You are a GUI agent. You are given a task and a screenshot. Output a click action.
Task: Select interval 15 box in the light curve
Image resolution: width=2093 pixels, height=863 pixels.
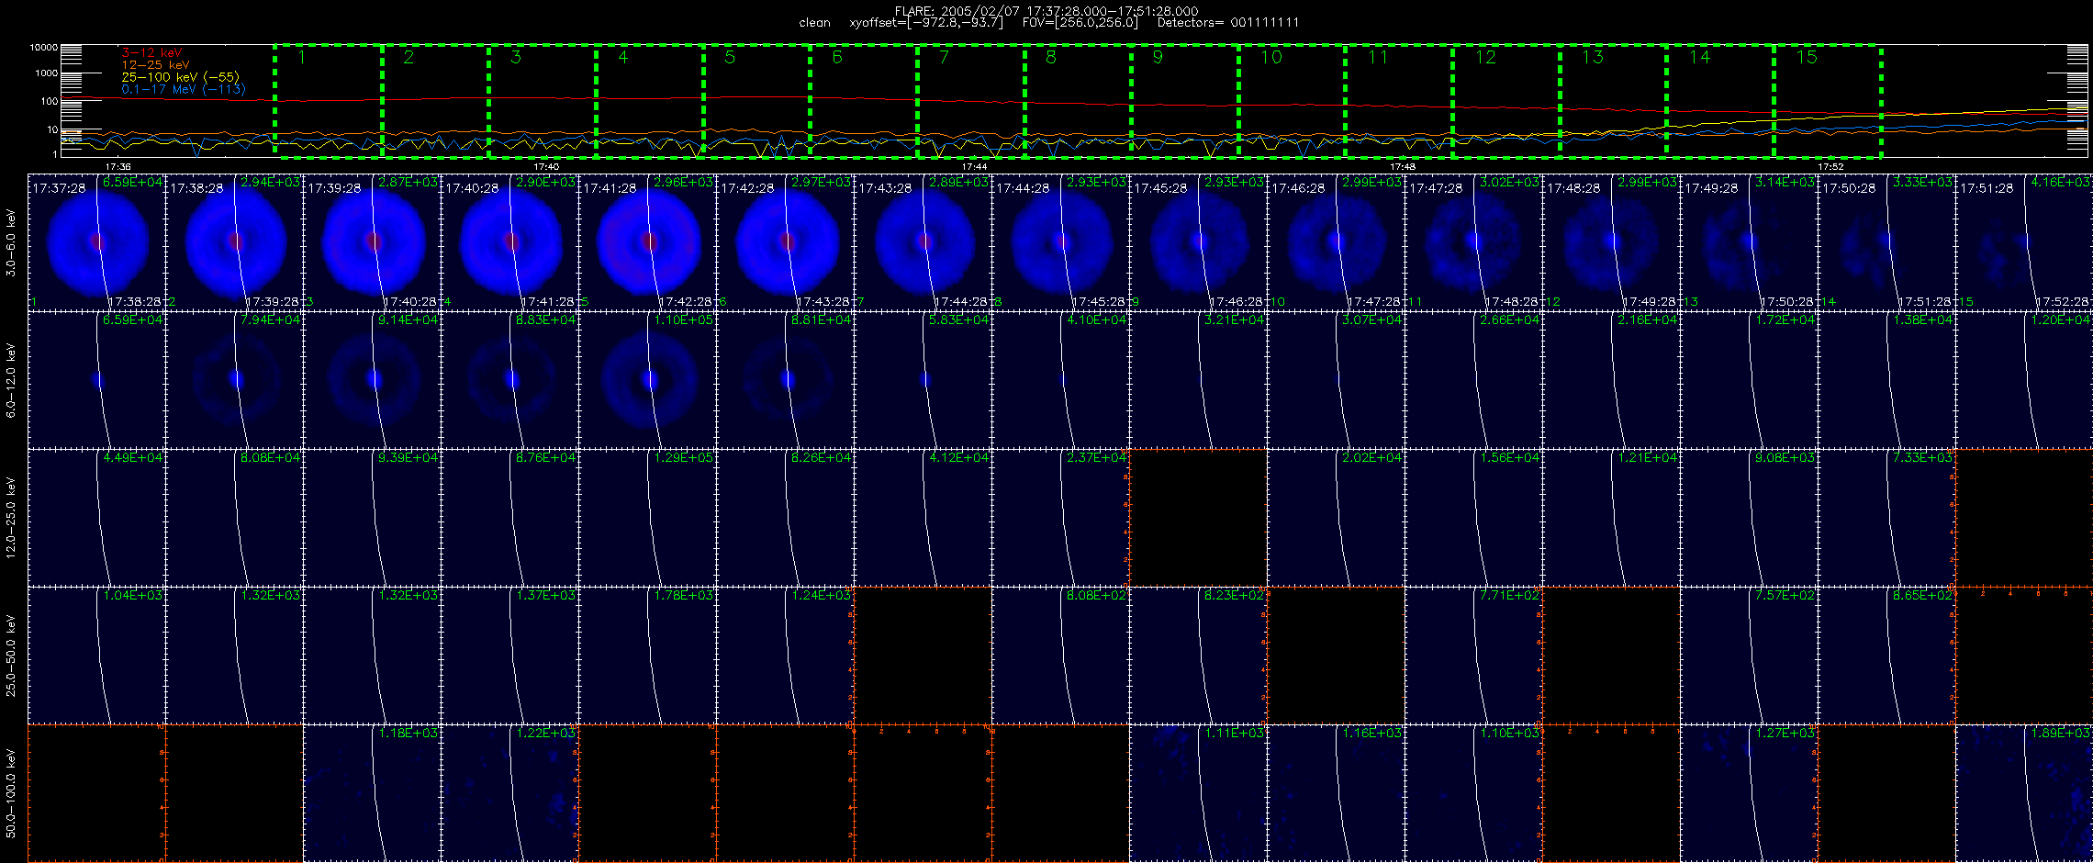1828,101
